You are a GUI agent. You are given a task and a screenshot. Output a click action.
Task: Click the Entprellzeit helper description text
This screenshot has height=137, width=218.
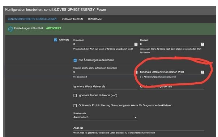click(103, 49)
